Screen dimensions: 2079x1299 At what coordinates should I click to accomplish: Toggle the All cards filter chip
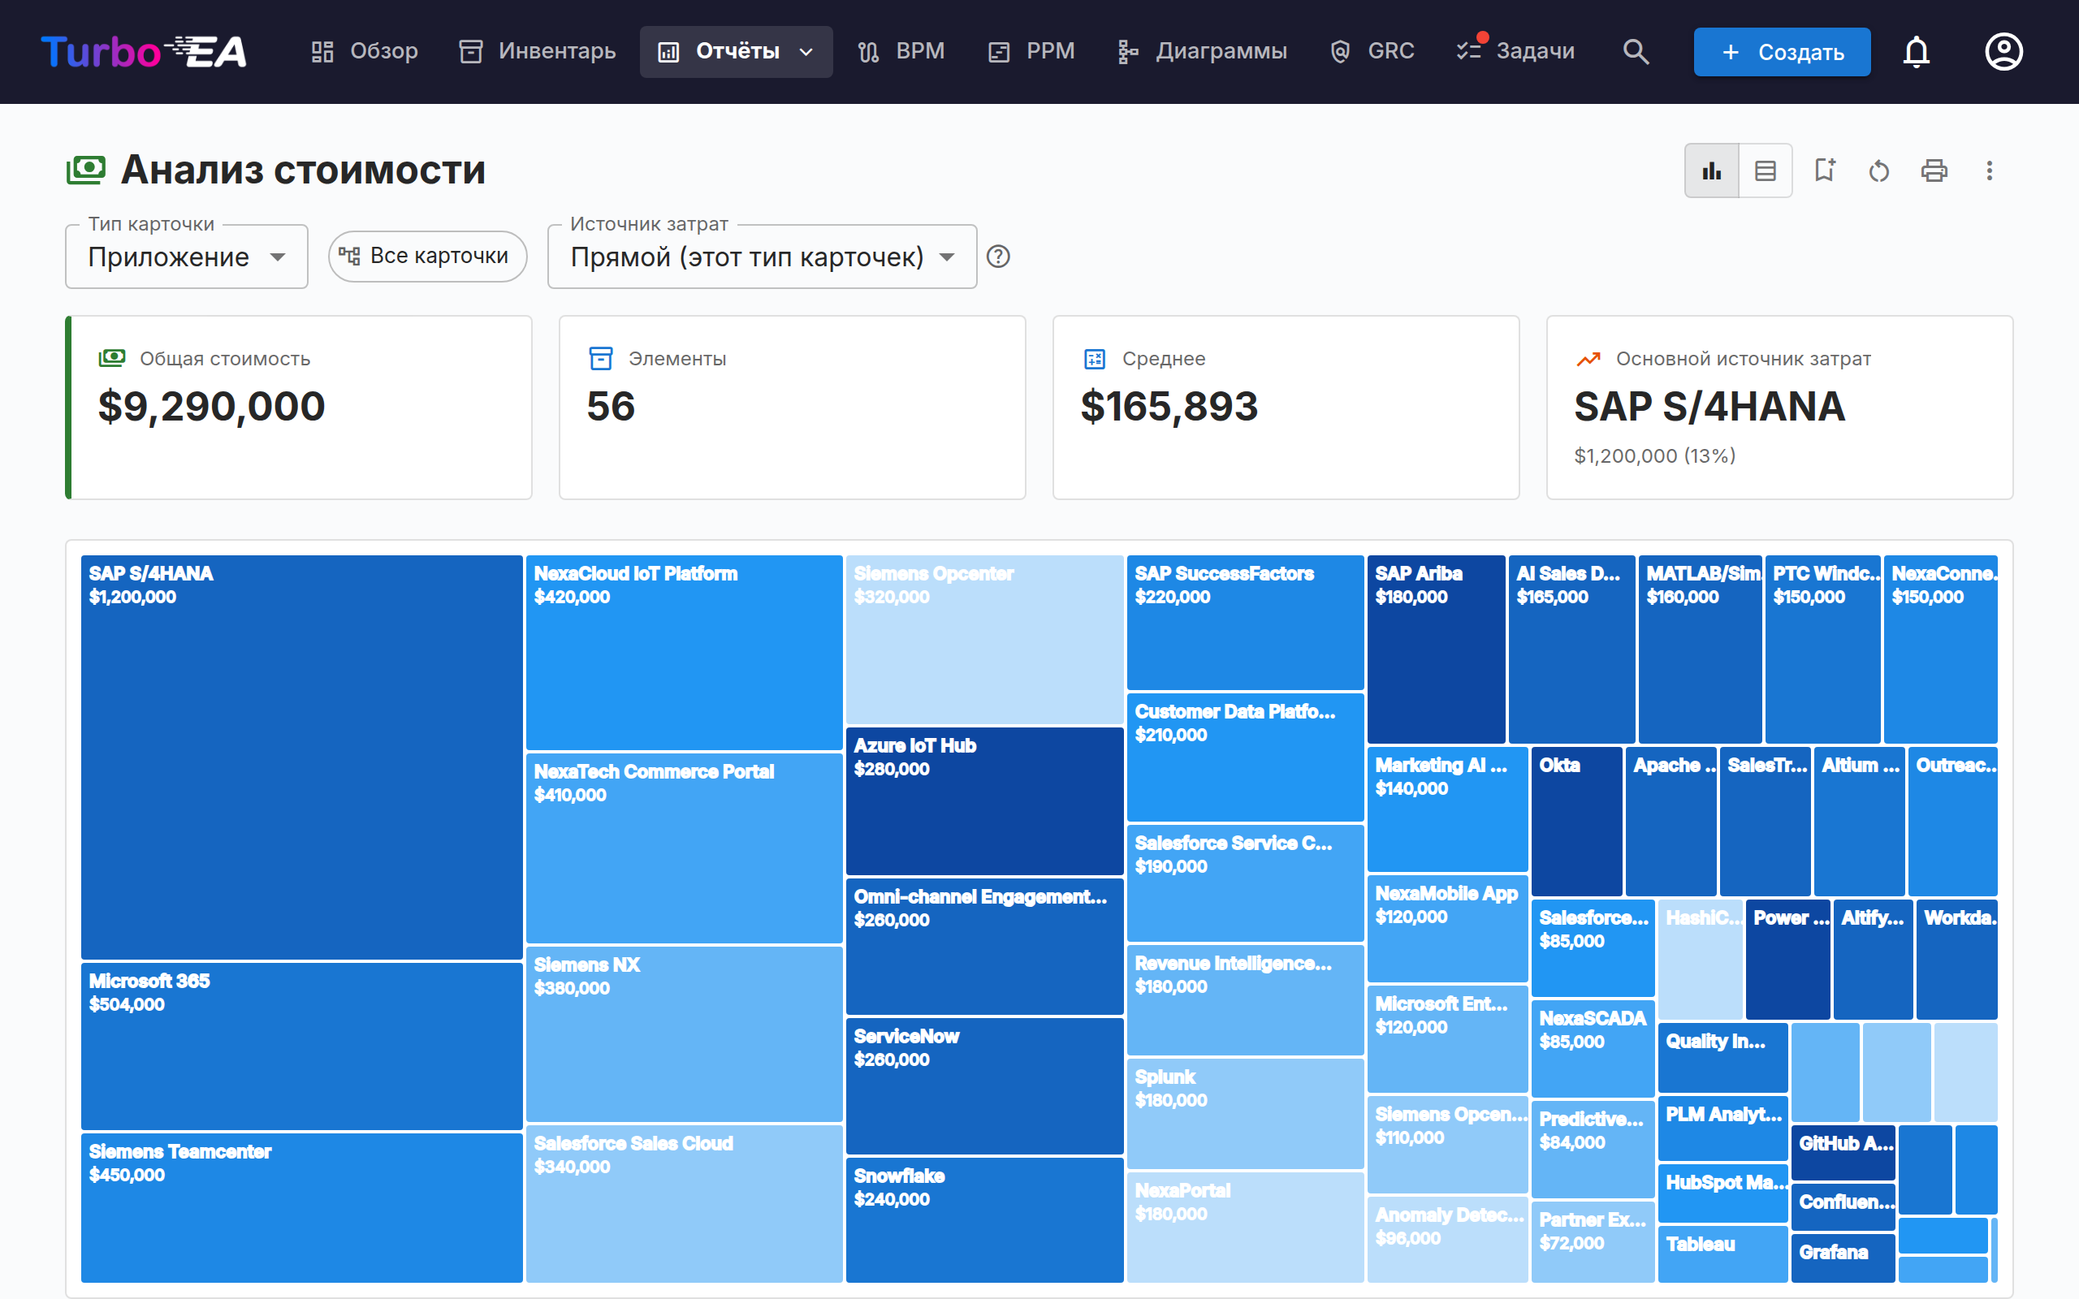click(x=427, y=256)
